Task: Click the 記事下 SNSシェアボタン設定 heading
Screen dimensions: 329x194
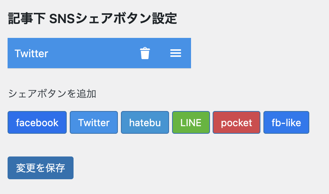Action: coord(92,19)
